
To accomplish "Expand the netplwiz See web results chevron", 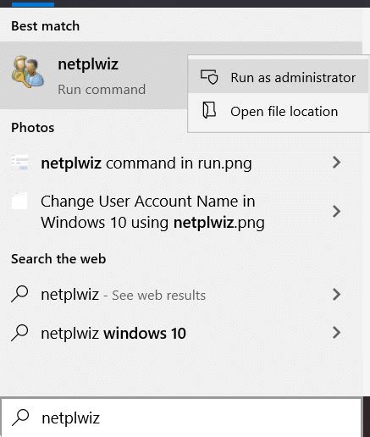I will coord(336,295).
